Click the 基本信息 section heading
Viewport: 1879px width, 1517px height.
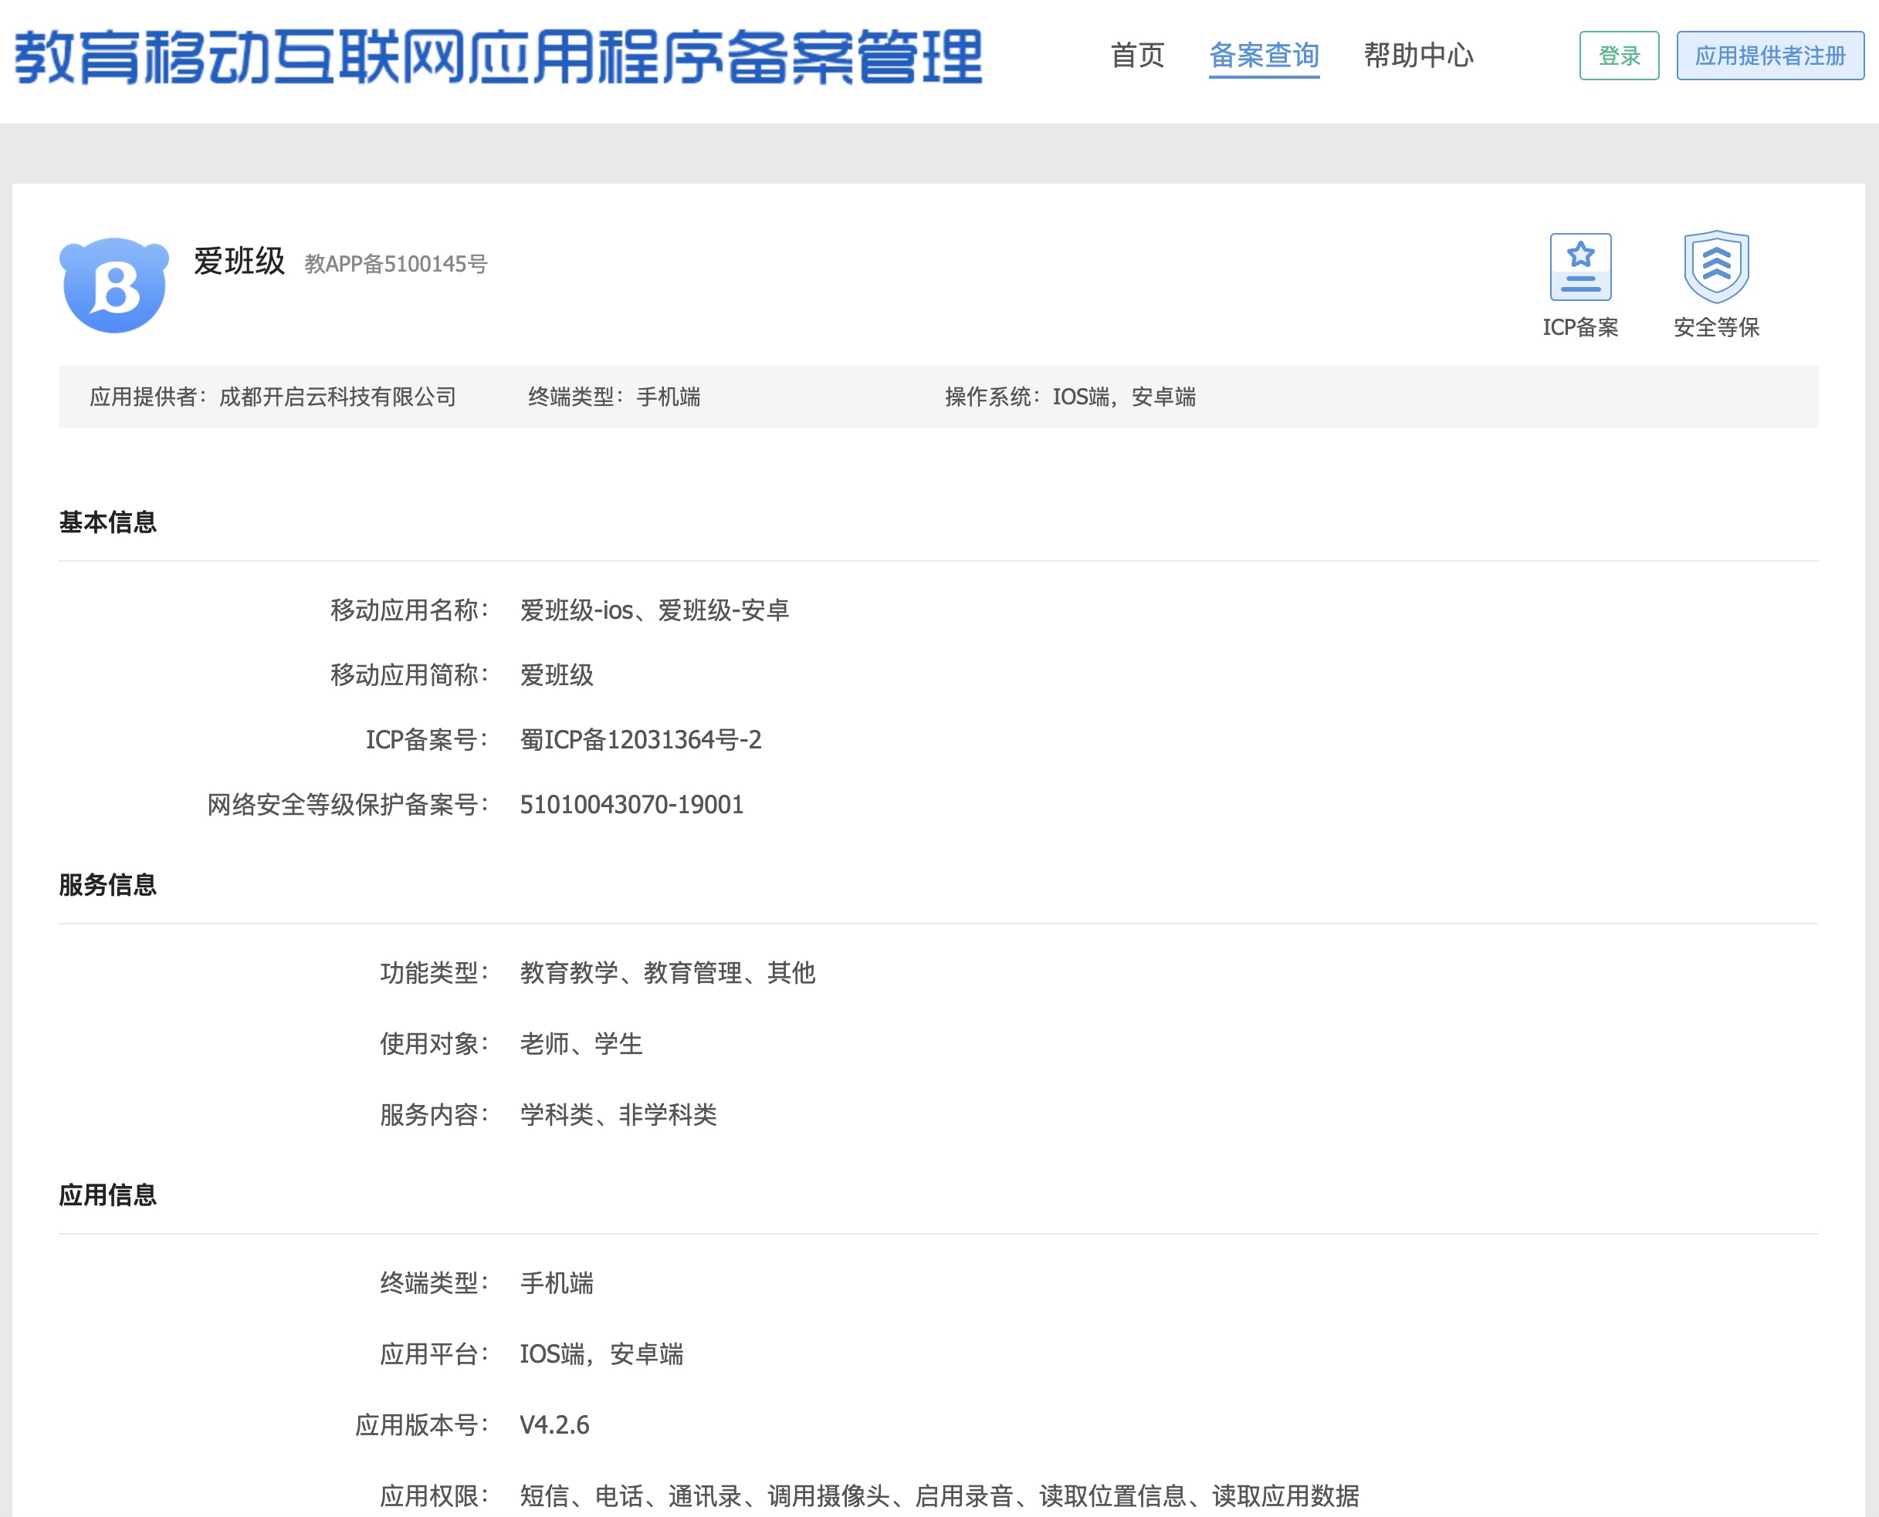coord(107,522)
